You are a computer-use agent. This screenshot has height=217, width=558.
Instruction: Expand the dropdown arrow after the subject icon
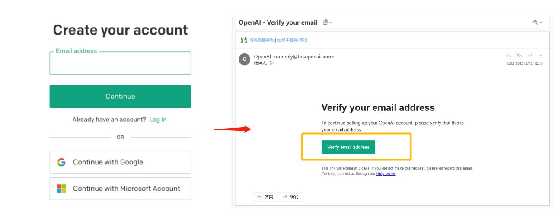coord(331,22)
